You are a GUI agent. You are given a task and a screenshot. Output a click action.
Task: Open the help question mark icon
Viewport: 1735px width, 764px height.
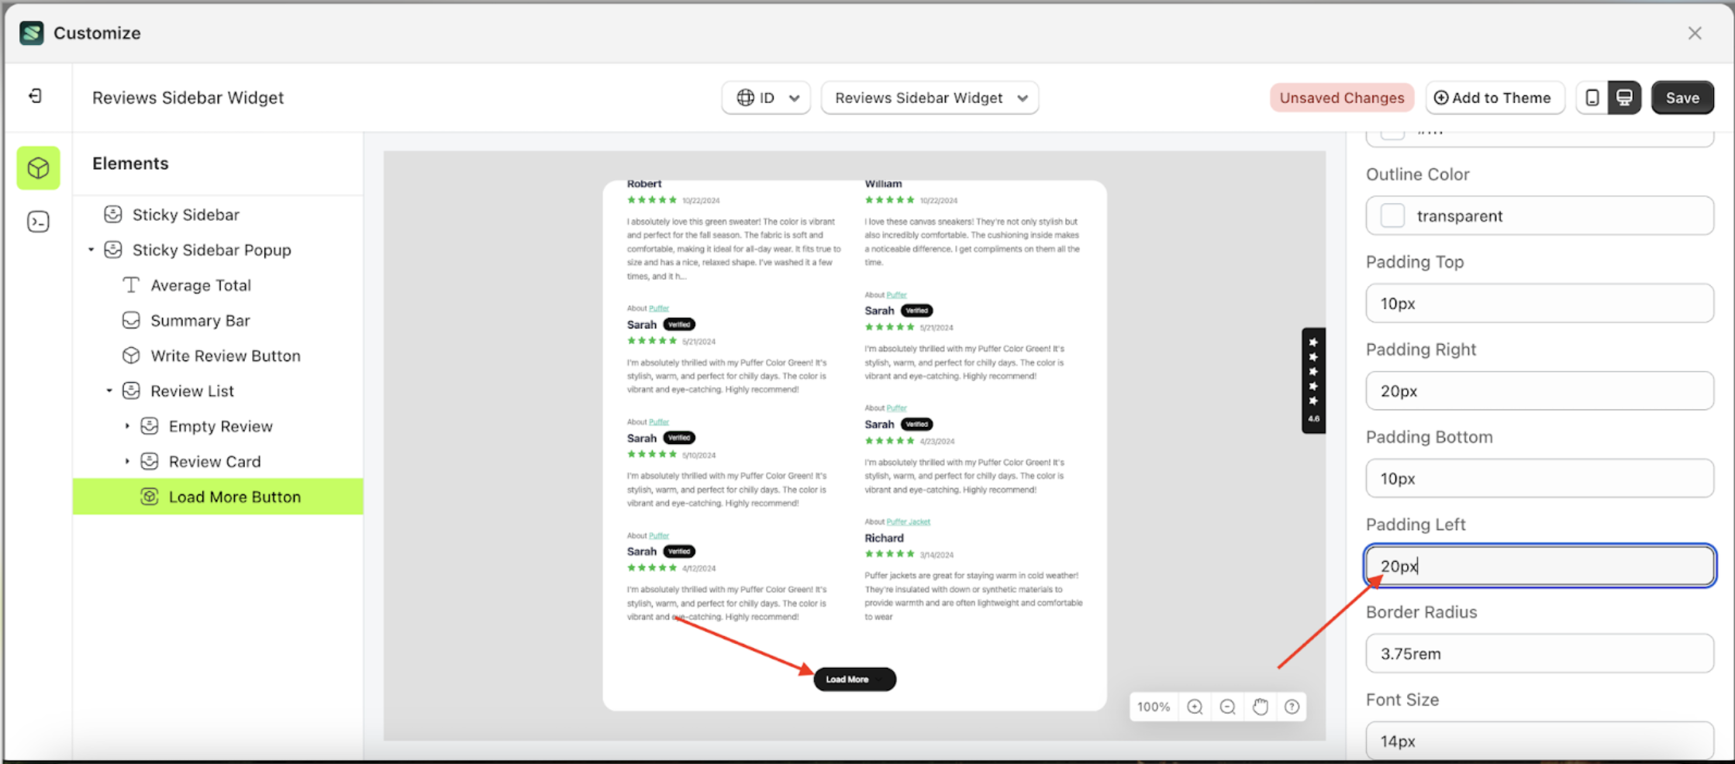click(1292, 706)
